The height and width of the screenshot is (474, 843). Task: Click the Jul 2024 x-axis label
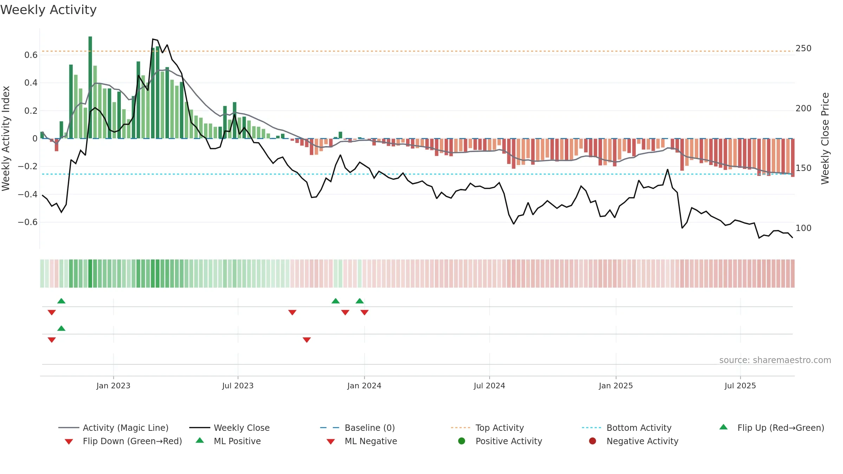click(x=489, y=386)
